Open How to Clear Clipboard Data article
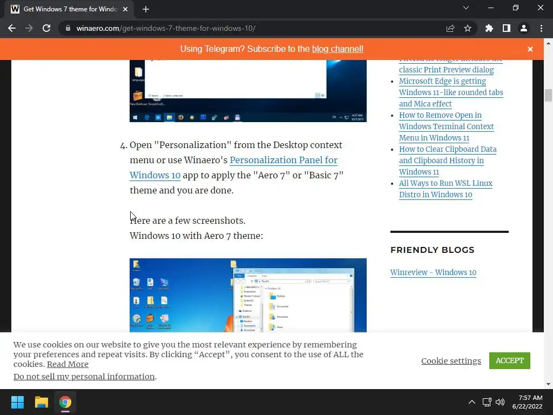 click(x=448, y=160)
